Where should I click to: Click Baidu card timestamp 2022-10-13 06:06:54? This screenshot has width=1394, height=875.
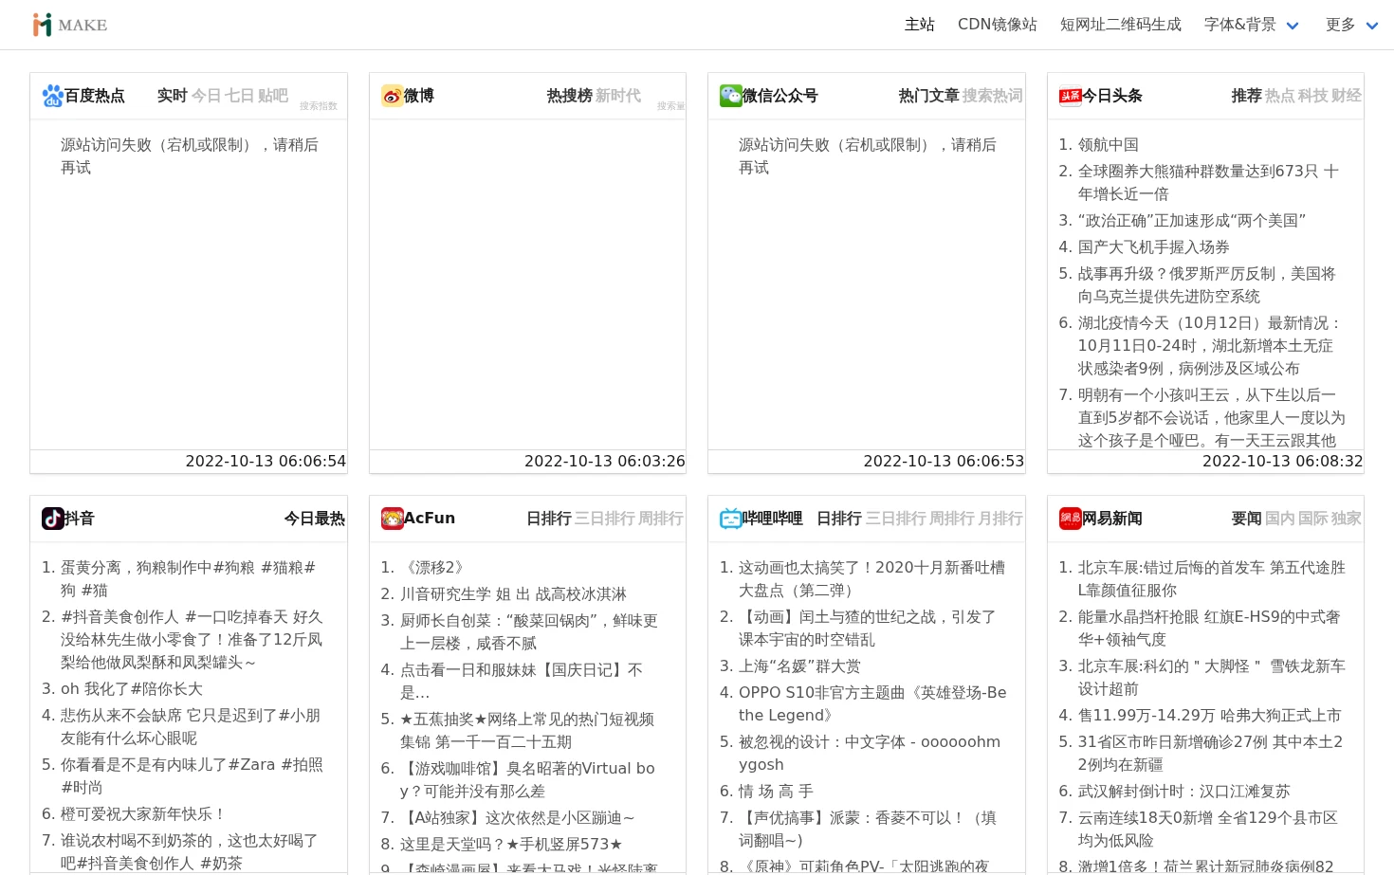[x=266, y=462]
